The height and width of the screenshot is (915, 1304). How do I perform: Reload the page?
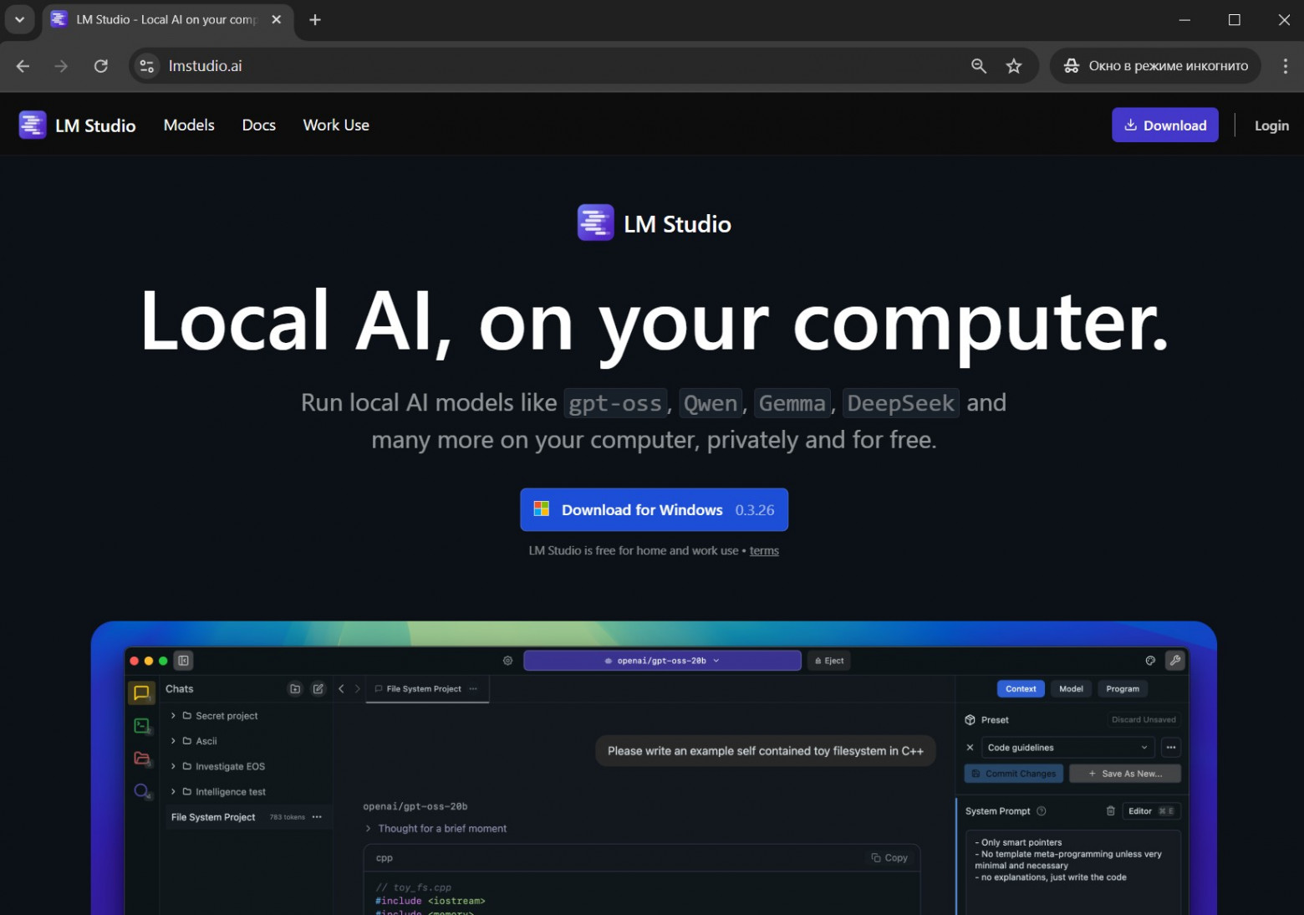tap(101, 66)
